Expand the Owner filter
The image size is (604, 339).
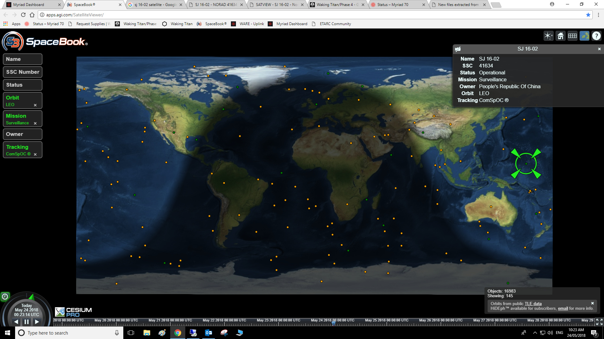point(22,134)
